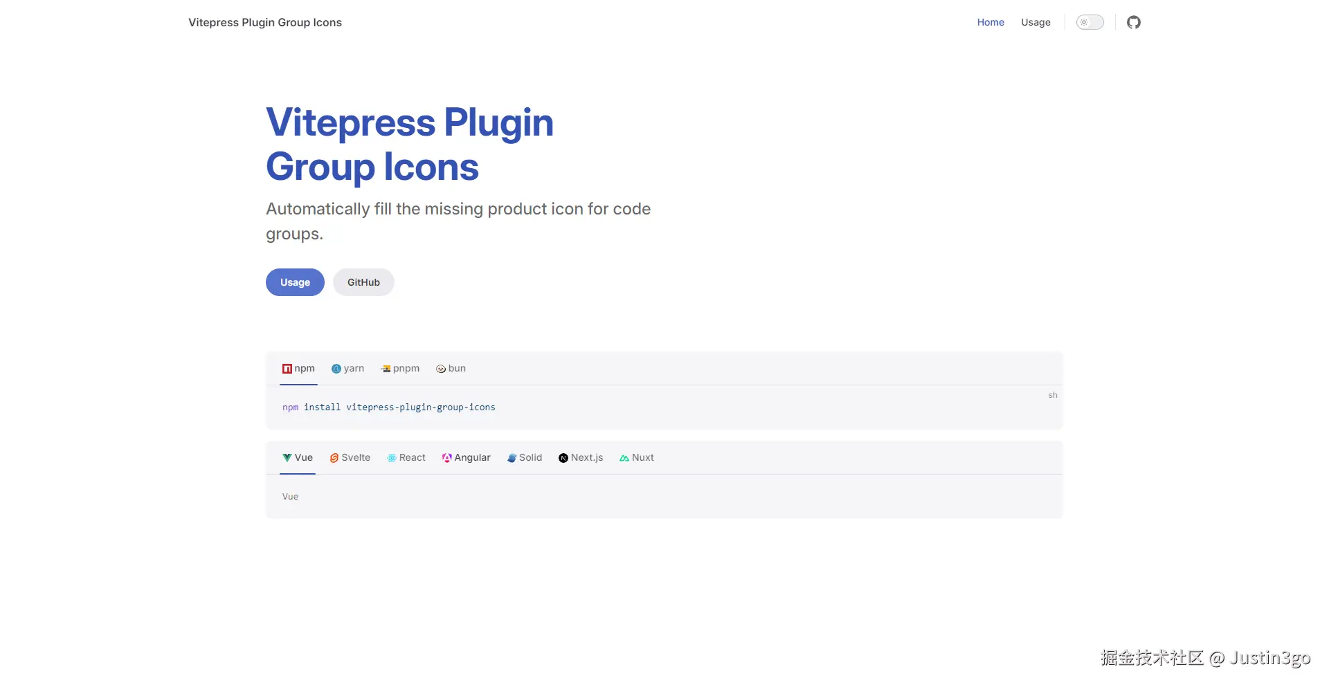Click the Solid logo icon
The width and height of the screenshot is (1329, 687).
pos(512,458)
